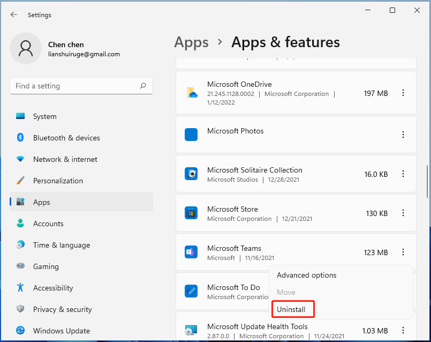Viewport: 431px width, 342px height.
Task: Click the System monitor icon
Action: [20, 116]
